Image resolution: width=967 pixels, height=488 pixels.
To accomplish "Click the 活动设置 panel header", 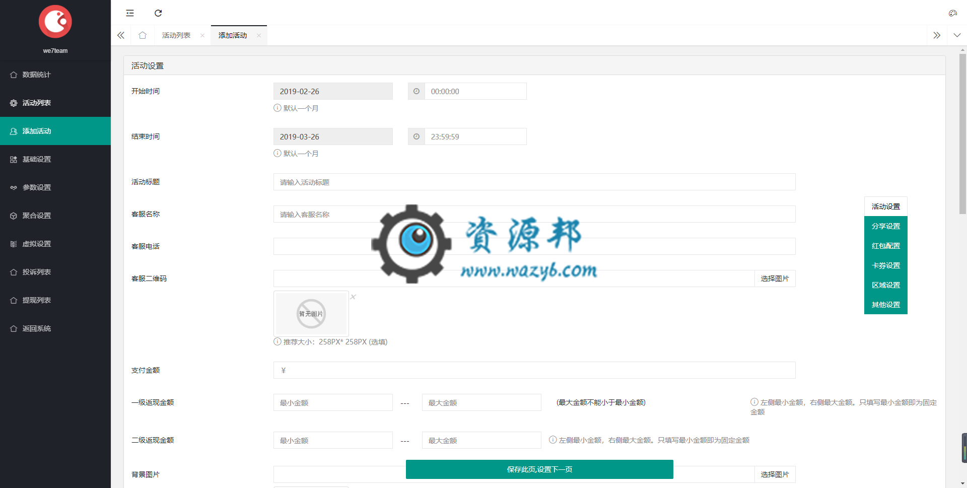I will point(534,65).
